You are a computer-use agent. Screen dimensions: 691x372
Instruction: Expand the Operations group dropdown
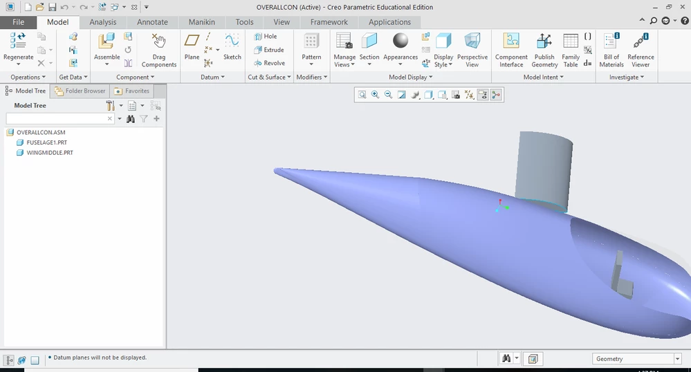(x=28, y=77)
